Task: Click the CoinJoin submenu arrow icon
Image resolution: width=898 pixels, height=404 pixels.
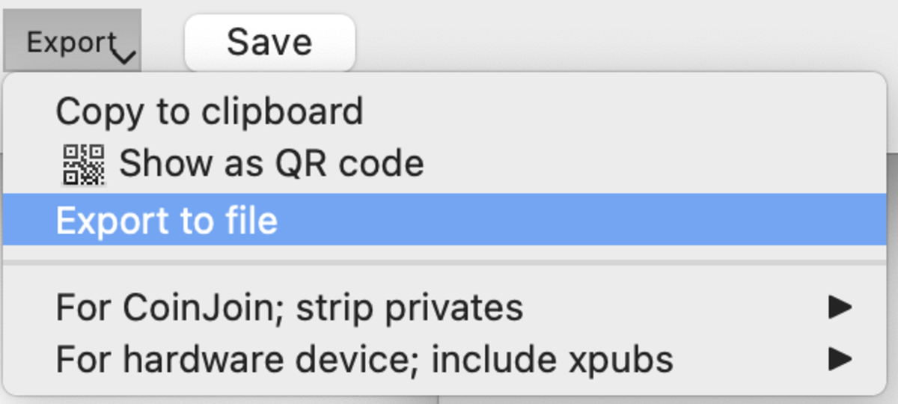Action: [840, 307]
